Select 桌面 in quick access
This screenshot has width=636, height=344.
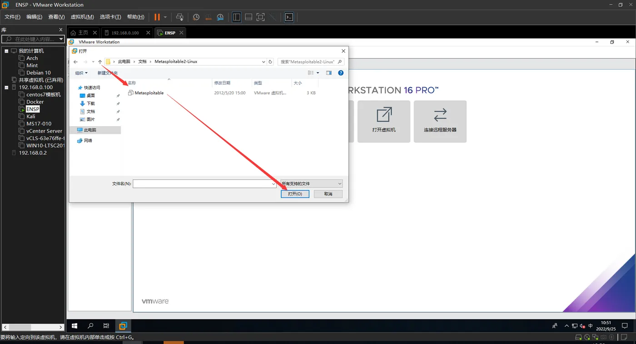pyautogui.click(x=91, y=96)
